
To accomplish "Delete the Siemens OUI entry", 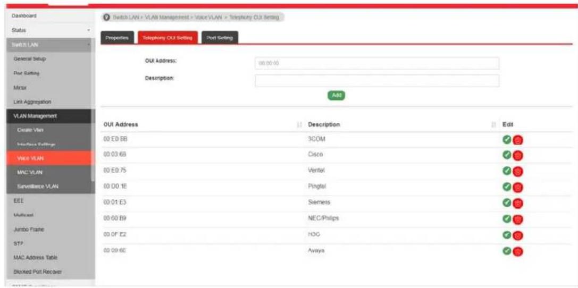I will 518,204.
